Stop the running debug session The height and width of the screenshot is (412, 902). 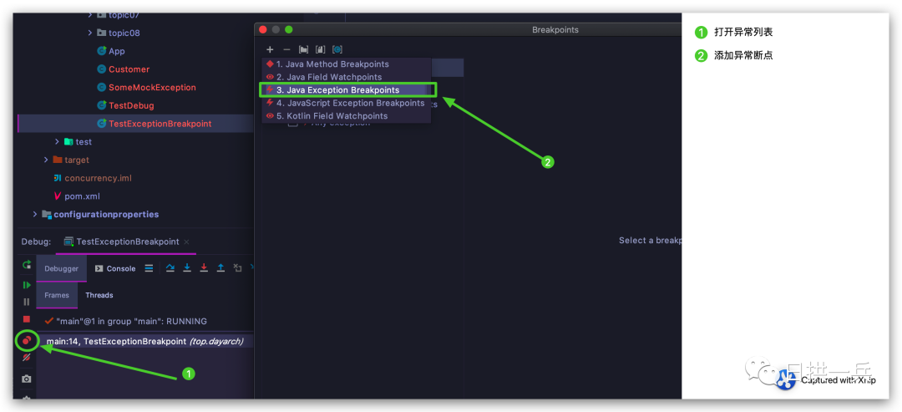point(27,318)
